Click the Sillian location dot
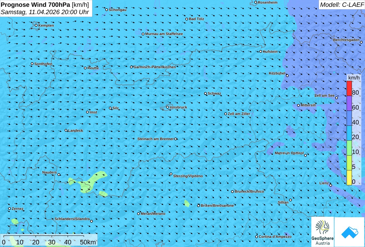The width and height of the screenshot is (365, 247). (x=290, y=200)
